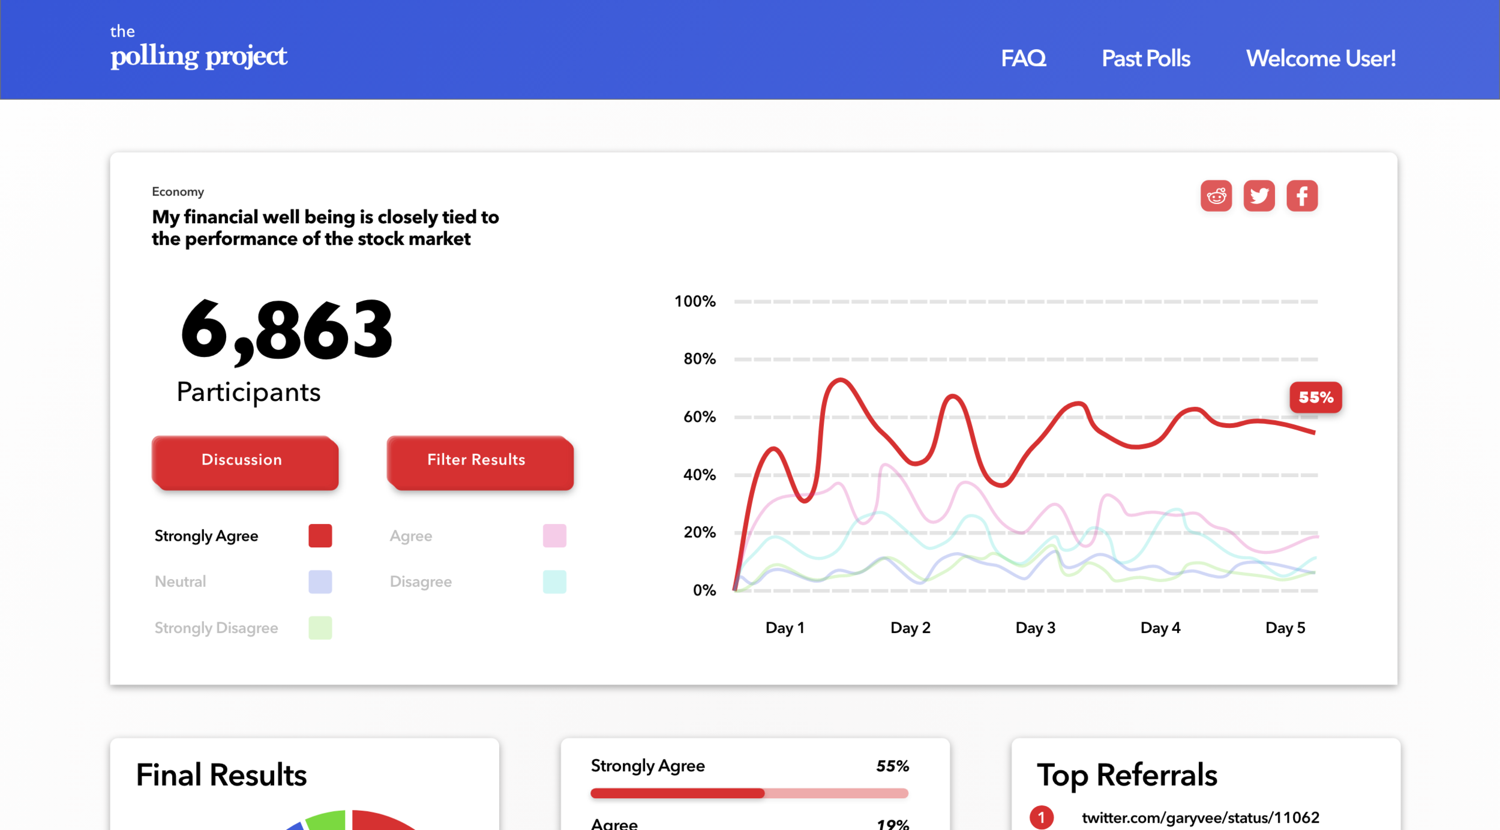Click the Top Referrals heading
This screenshot has height=830, width=1500.
tap(1127, 775)
